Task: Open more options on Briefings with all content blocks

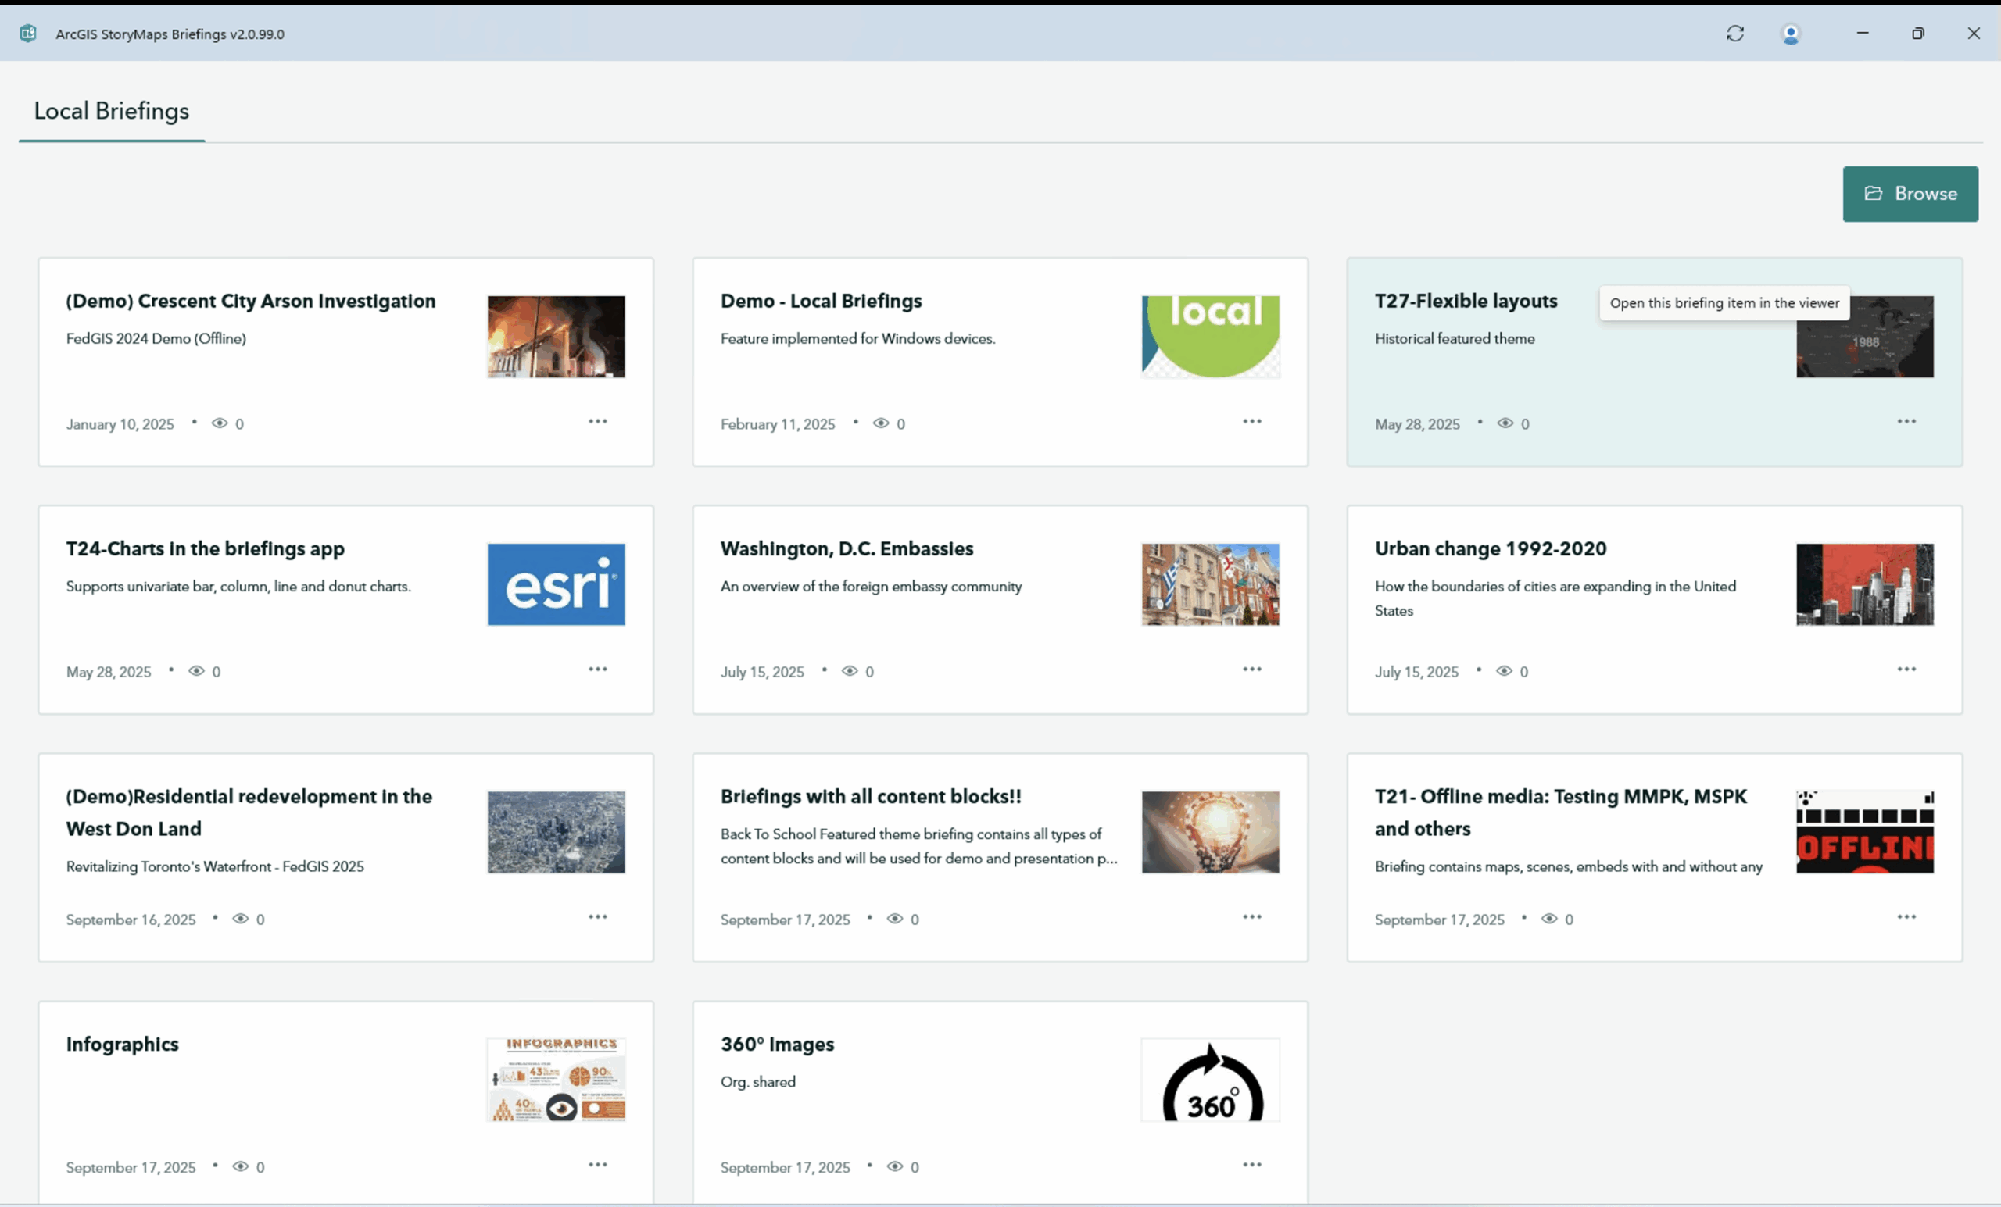Action: (1251, 916)
